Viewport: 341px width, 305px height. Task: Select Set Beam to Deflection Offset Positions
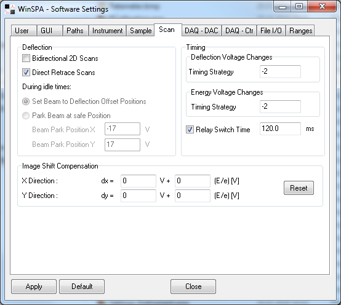pyautogui.click(x=26, y=101)
